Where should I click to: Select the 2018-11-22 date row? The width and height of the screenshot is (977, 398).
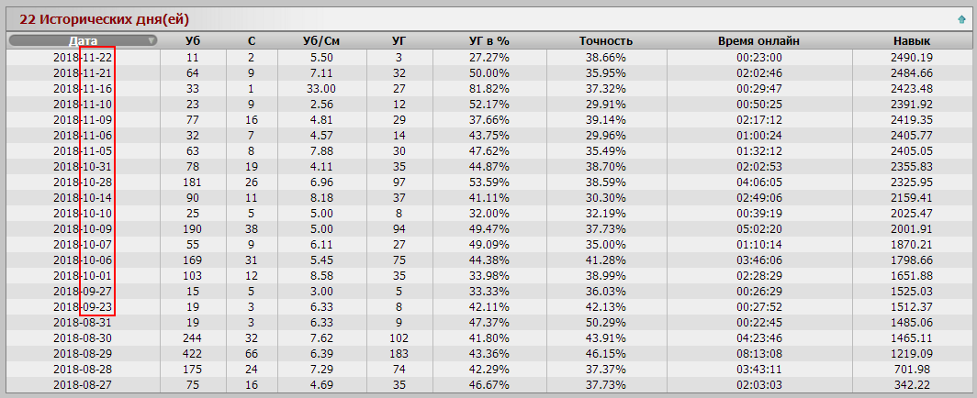[x=488, y=57]
